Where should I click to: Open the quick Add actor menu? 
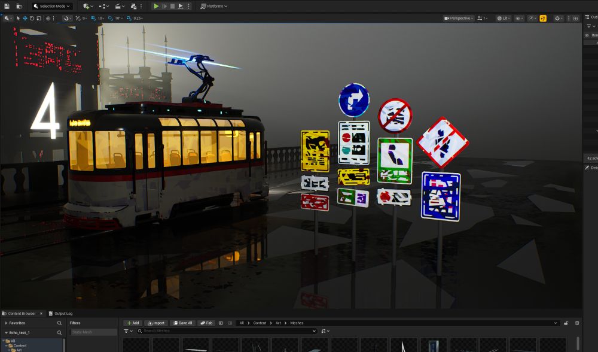pyautogui.click(x=88, y=6)
